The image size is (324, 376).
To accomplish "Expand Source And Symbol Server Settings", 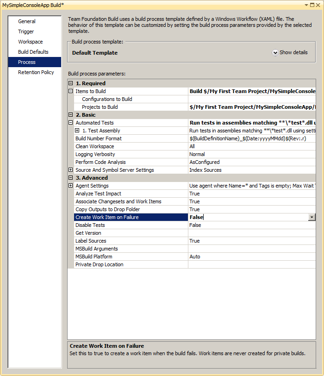I will 70,170.
